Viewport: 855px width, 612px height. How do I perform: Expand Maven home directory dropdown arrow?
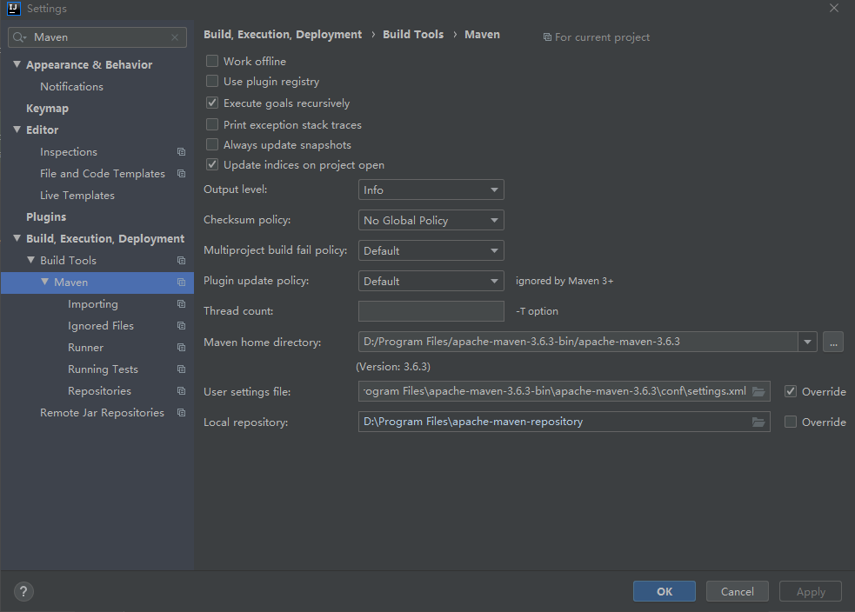tap(808, 343)
